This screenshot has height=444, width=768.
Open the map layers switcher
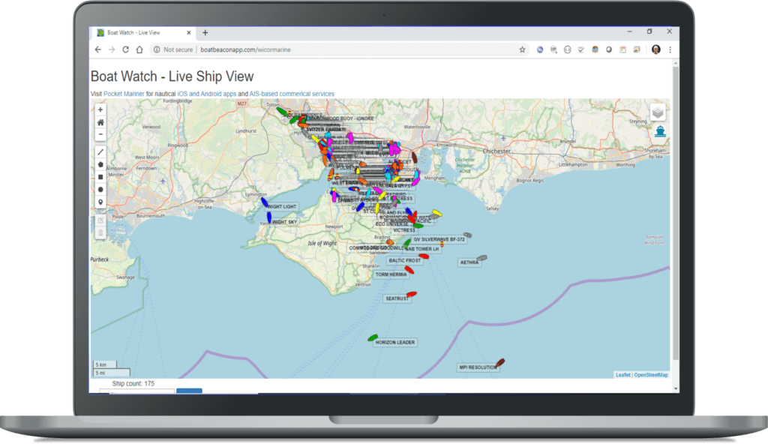point(658,112)
